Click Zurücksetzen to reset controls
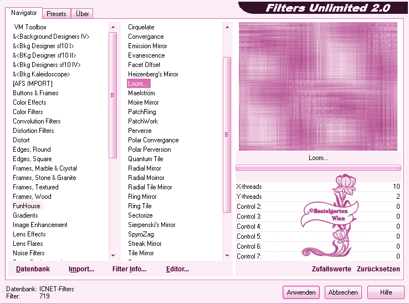 tap(378, 269)
